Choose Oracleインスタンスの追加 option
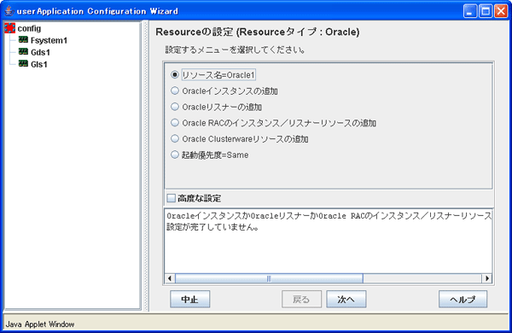The image size is (512, 333). pos(175,91)
